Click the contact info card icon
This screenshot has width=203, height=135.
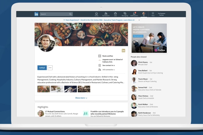[100, 65]
